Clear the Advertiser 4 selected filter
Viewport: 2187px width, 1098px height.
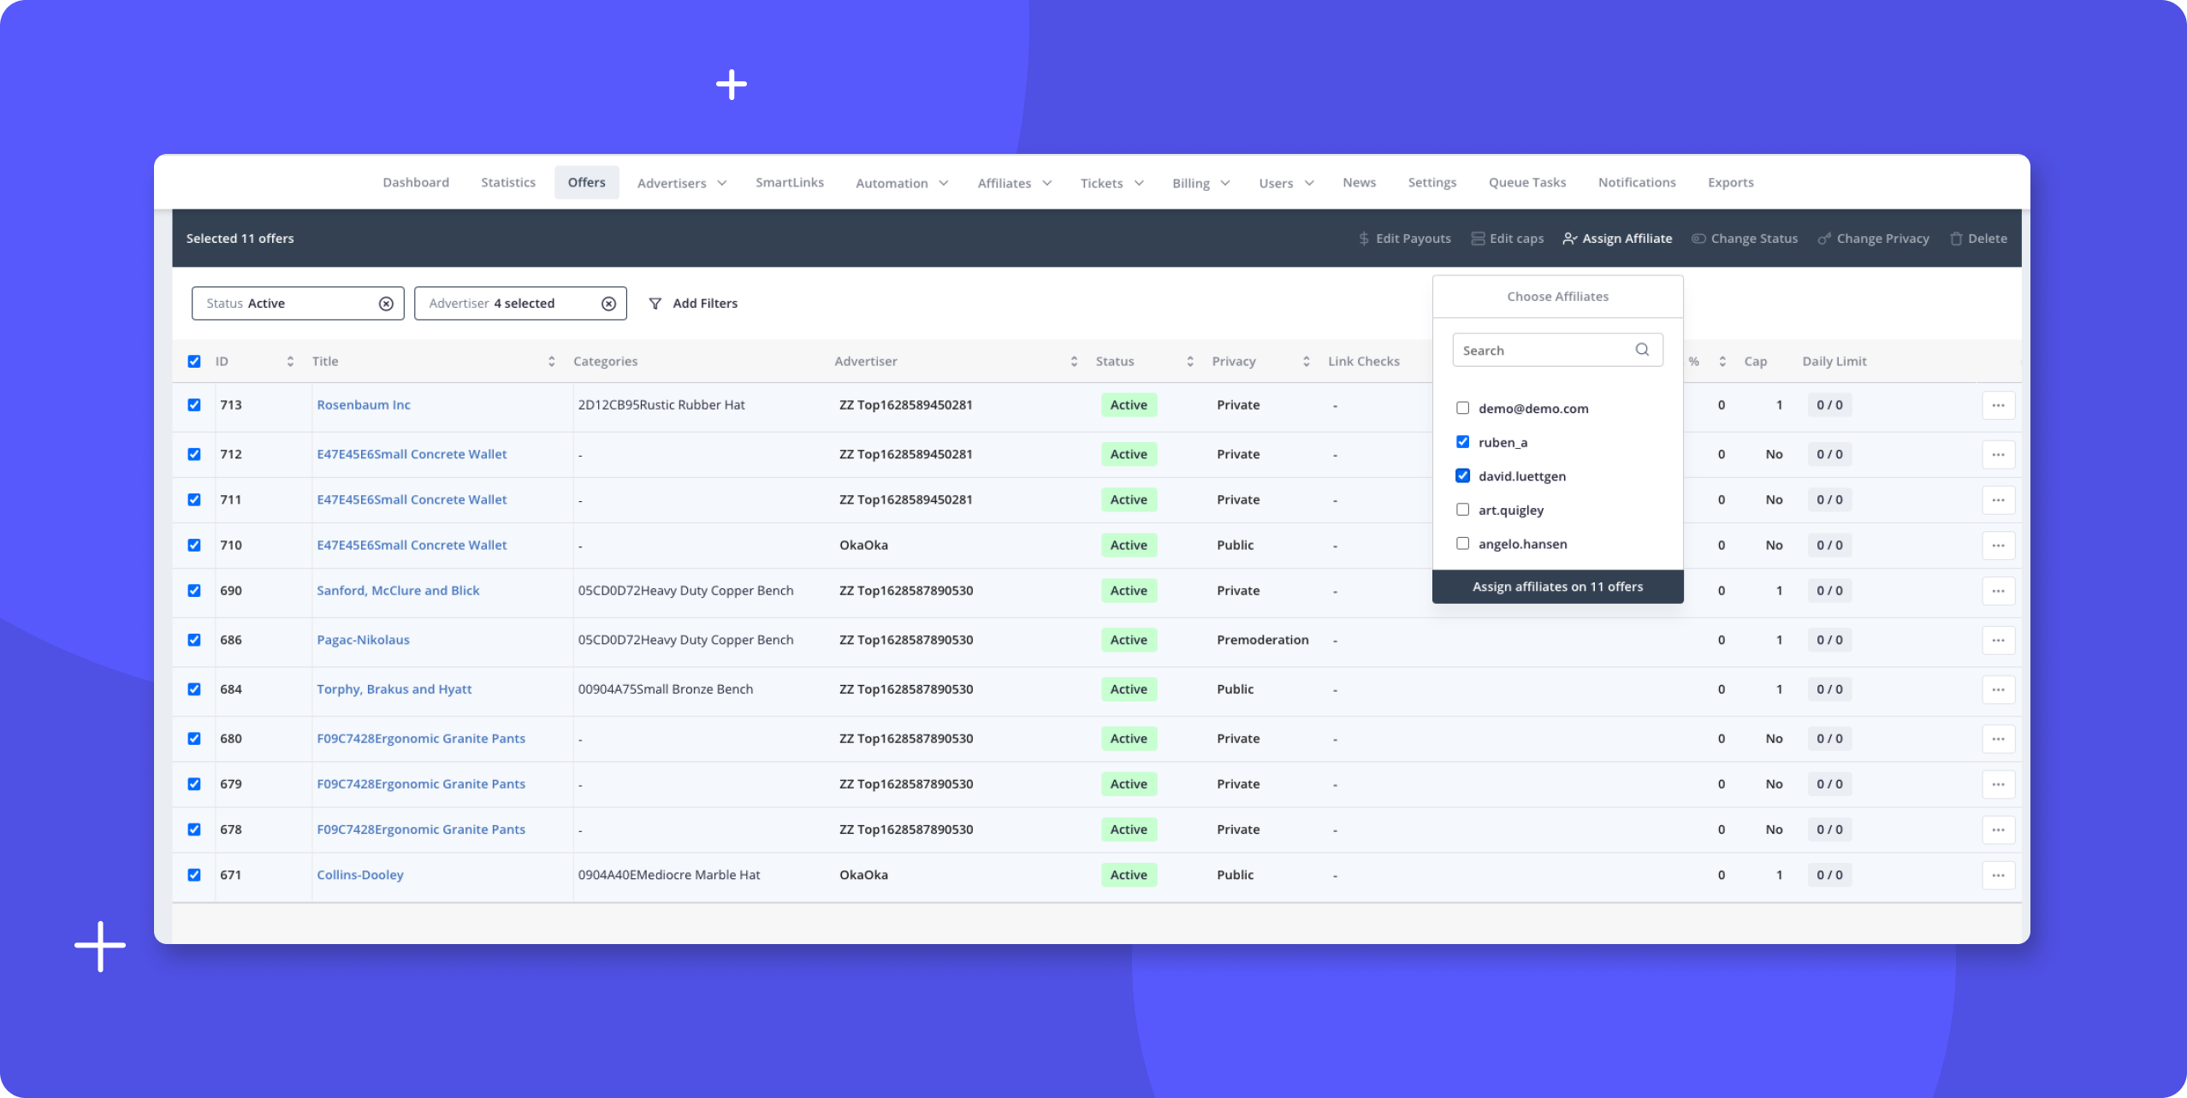tap(608, 304)
